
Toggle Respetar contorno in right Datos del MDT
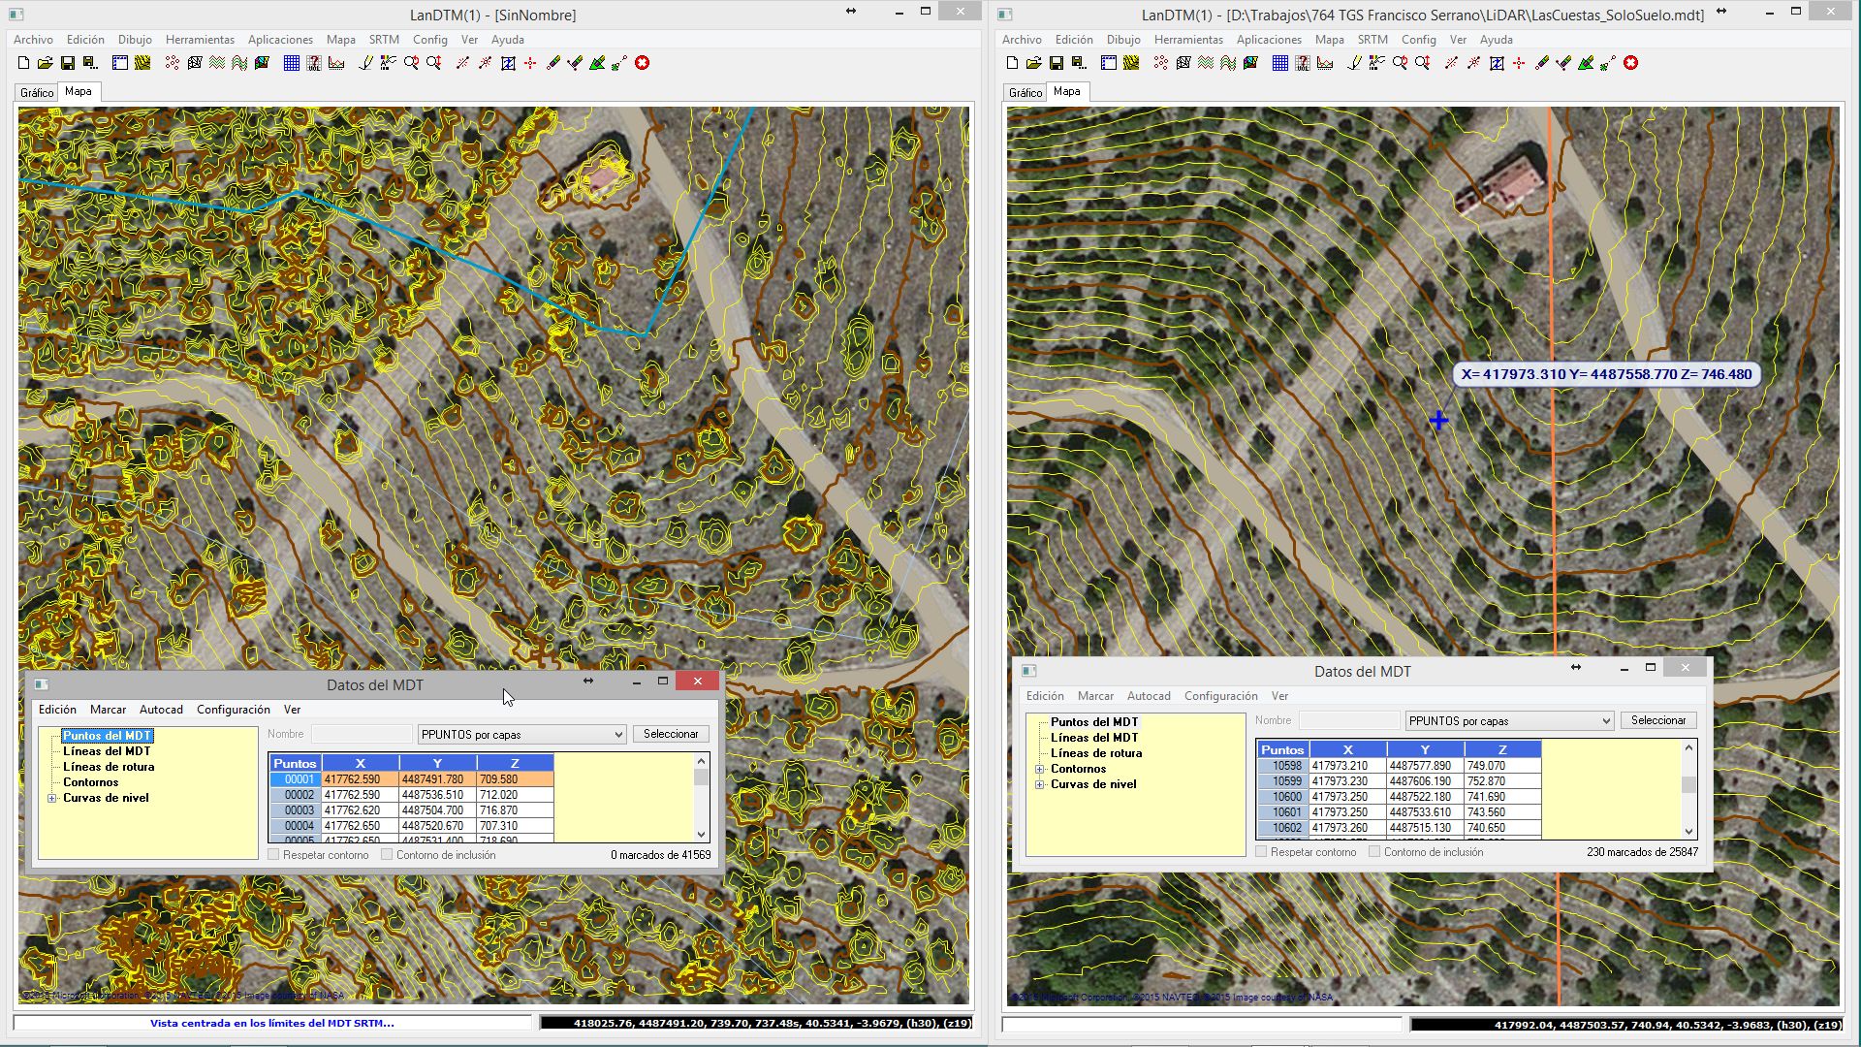[x=1261, y=852]
